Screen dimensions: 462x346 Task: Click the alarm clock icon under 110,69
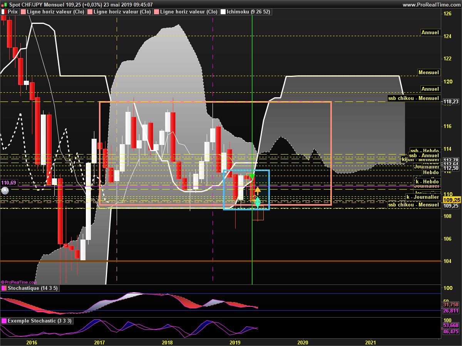click(x=5, y=190)
